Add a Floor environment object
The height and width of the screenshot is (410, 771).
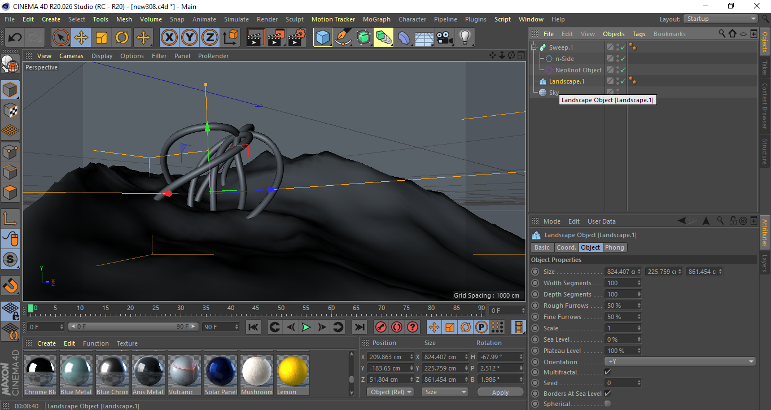(424, 38)
